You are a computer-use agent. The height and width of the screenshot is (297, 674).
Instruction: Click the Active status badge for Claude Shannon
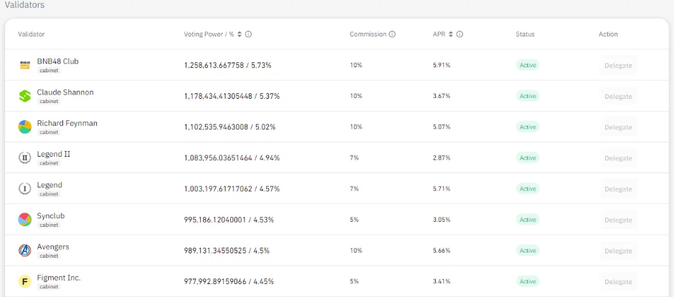(528, 96)
